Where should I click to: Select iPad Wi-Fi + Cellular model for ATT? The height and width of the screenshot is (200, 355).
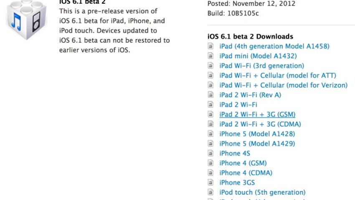click(278, 75)
